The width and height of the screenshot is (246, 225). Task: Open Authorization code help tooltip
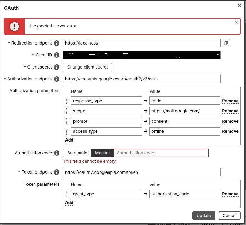pyautogui.click(x=57, y=153)
